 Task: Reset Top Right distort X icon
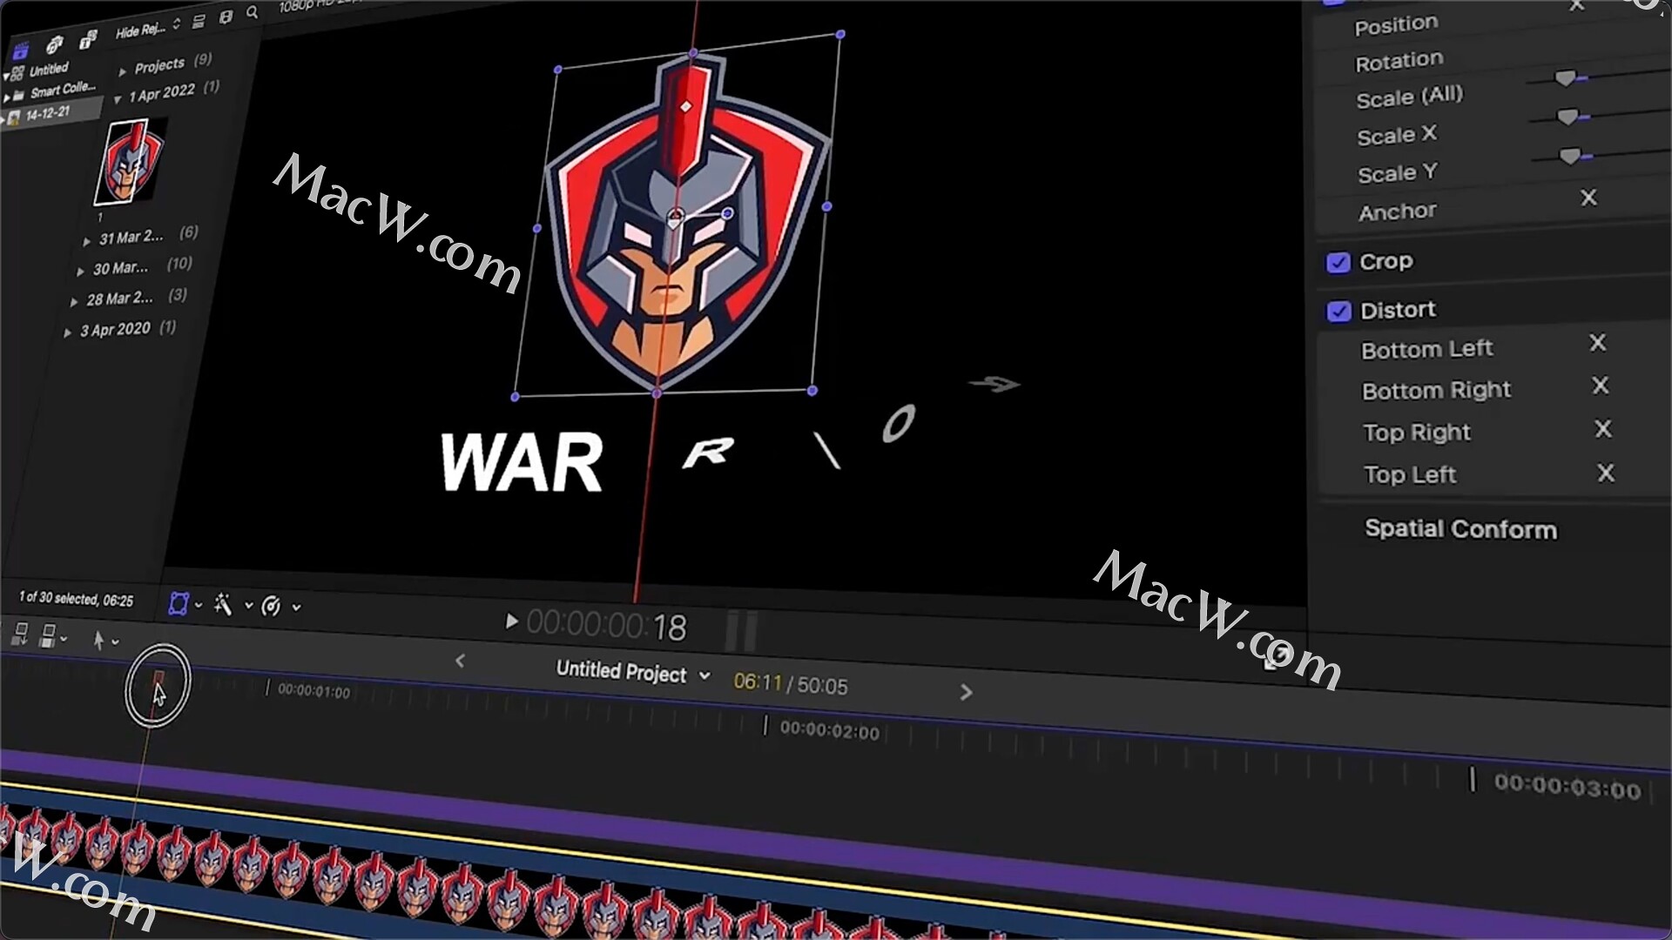[x=1603, y=429]
